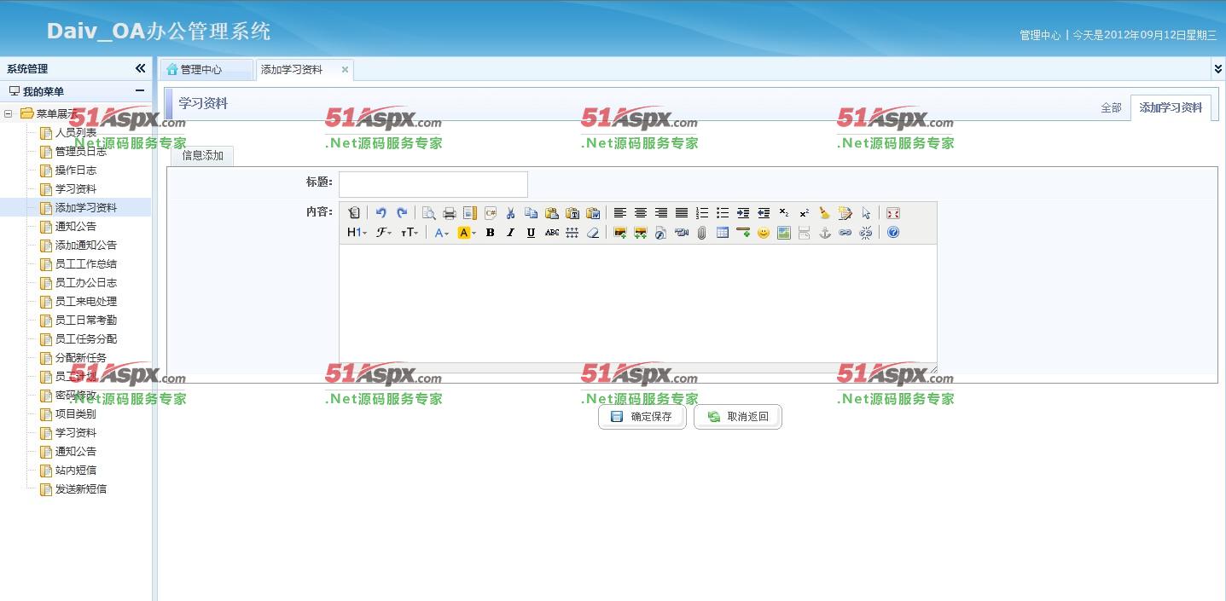Close the 添加学习资料 tab
Image resolution: width=1226 pixels, height=601 pixels.
tap(345, 70)
